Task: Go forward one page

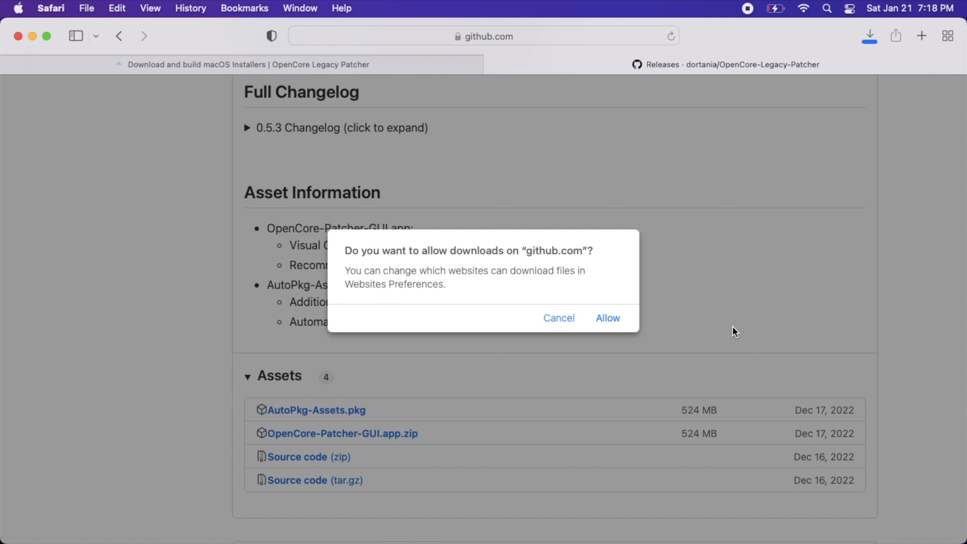Action: tap(144, 36)
